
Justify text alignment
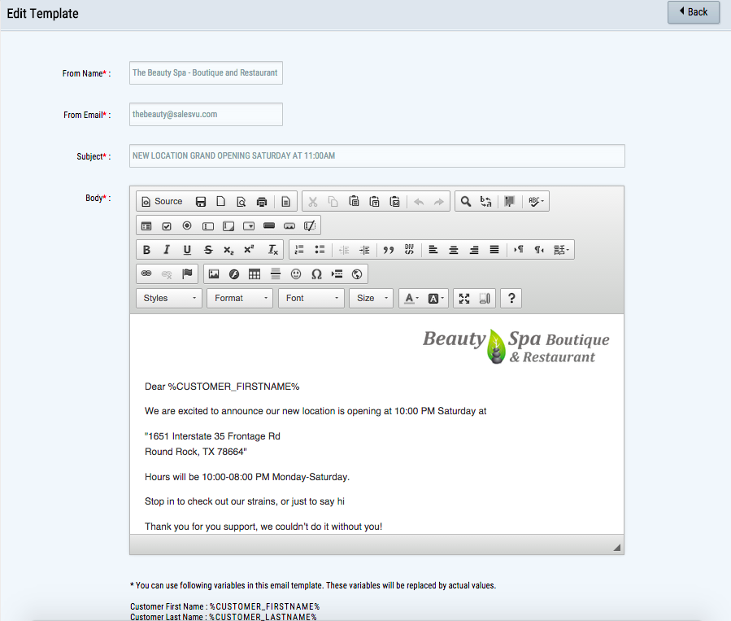(x=494, y=250)
